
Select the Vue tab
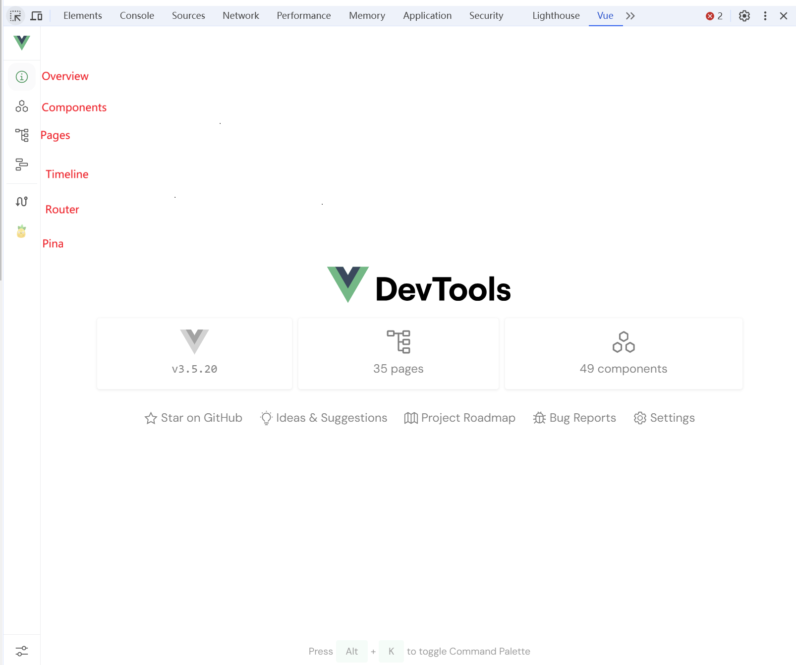[605, 16]
